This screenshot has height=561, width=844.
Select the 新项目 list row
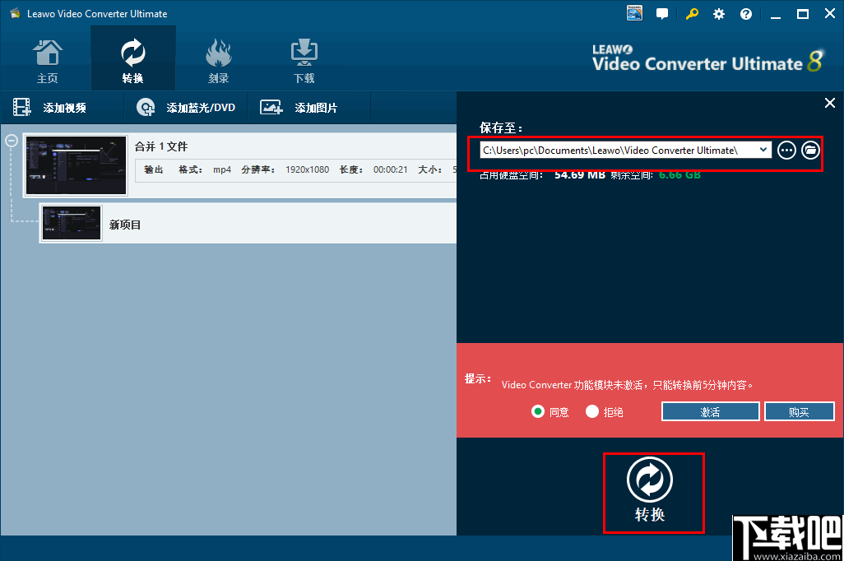click(x=248, y=224)
